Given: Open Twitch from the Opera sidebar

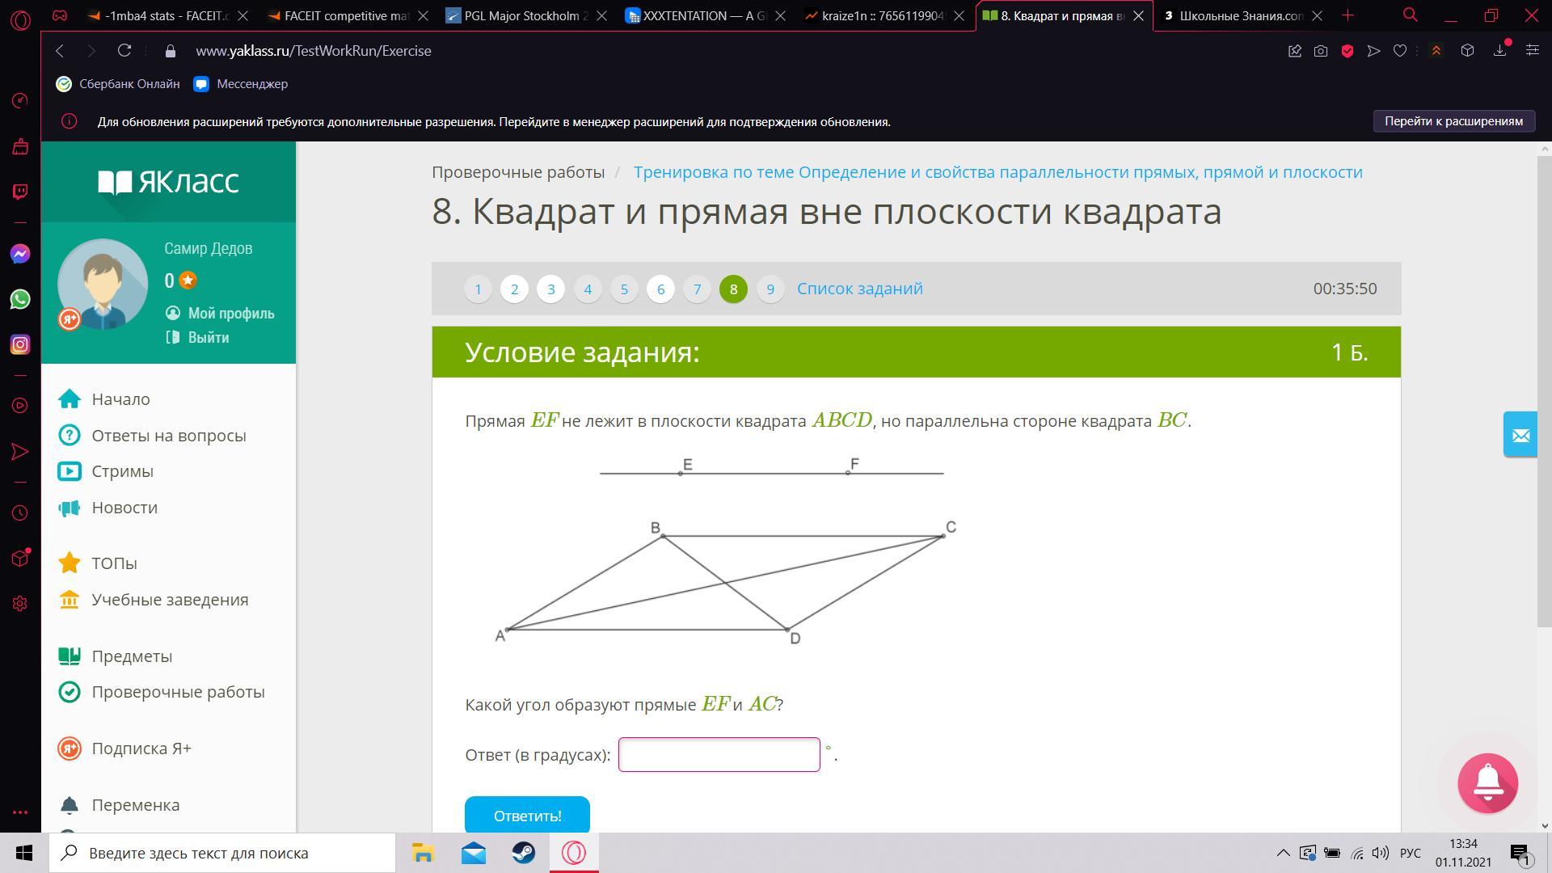Looking at the screenshot, I should click(20, 192).
